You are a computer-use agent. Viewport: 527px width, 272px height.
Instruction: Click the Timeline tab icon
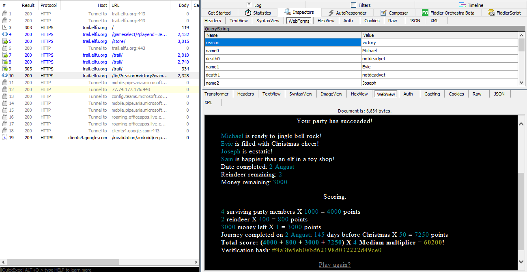point(462,5)
